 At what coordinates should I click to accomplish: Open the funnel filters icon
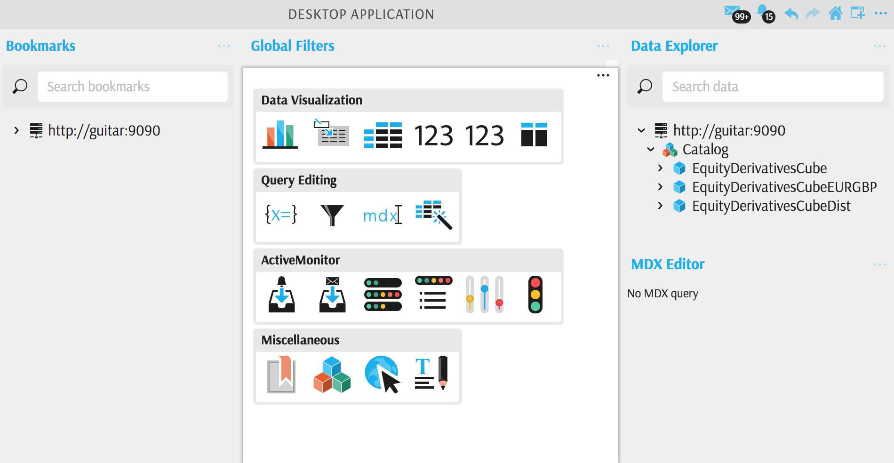(332, 216)
